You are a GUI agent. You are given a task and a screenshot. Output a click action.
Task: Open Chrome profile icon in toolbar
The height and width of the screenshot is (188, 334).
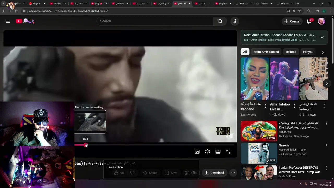(324, 11)
